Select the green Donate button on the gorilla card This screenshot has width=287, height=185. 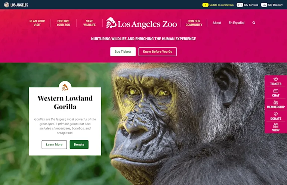[79, 144]
